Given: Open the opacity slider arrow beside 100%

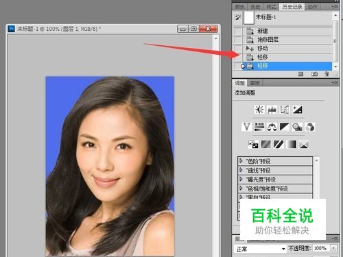Looking at the screenshot, I should coord(333,248).
